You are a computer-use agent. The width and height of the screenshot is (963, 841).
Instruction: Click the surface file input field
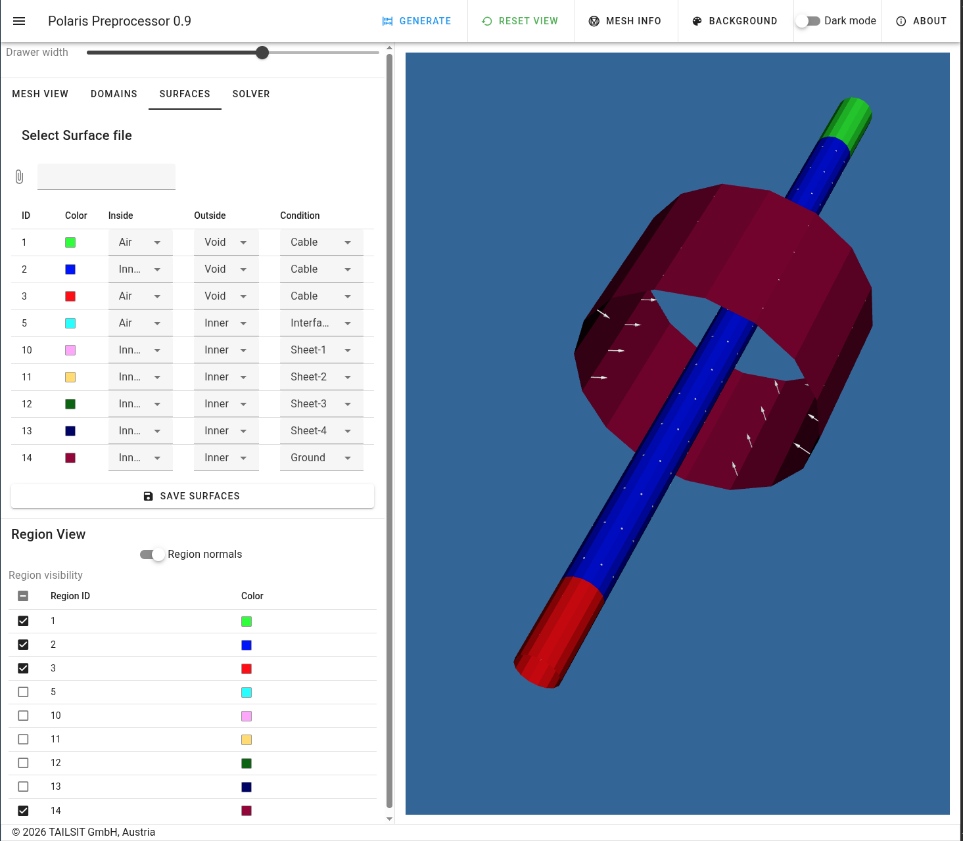106,177
